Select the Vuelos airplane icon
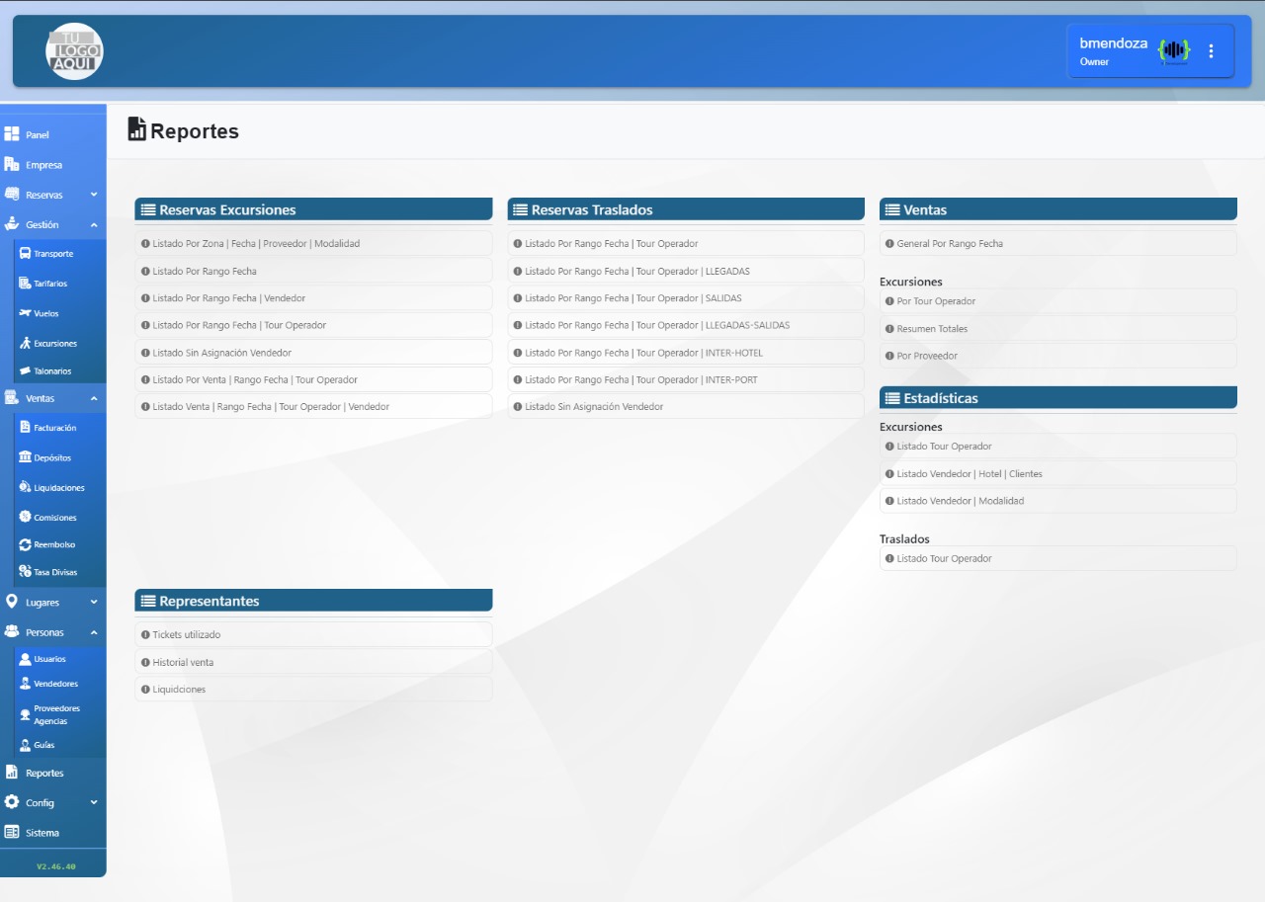The height and width of the screenshot is (902, 1265). pos(25,313)
